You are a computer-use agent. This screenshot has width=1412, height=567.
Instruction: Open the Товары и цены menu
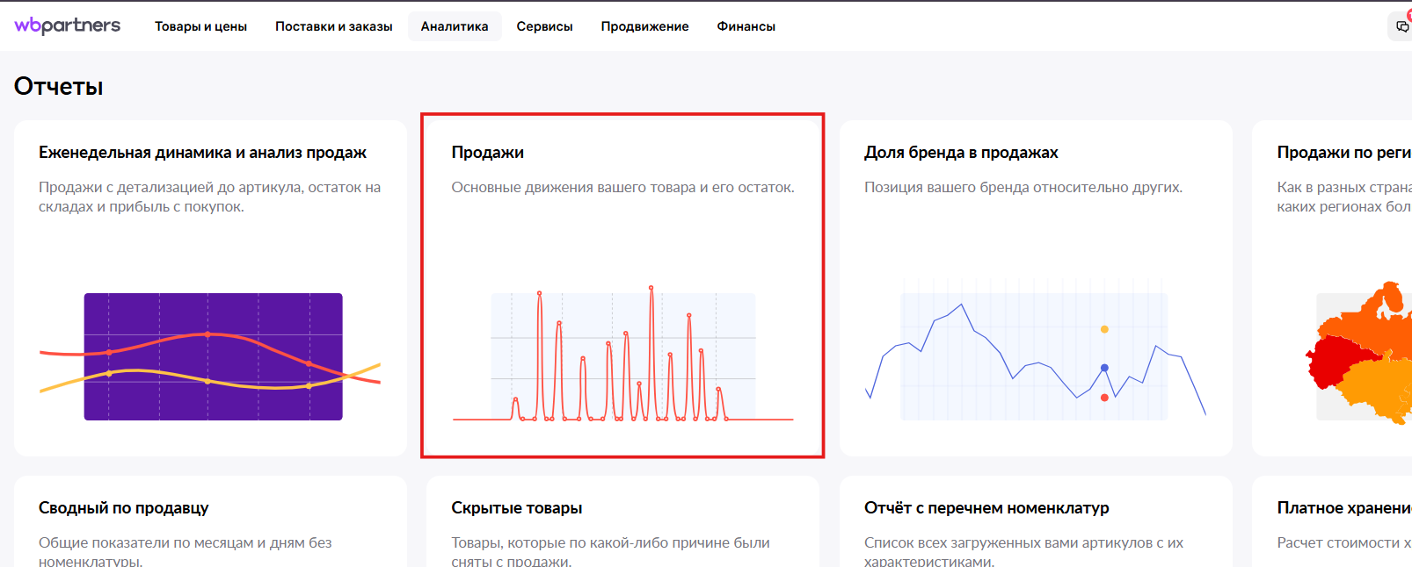tap(200, 26)
